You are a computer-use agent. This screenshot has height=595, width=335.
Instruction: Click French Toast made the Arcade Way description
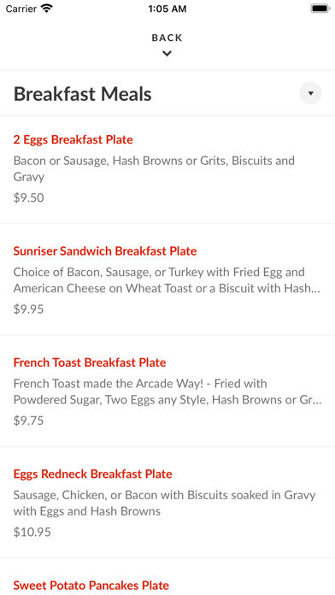click(167, 392)
